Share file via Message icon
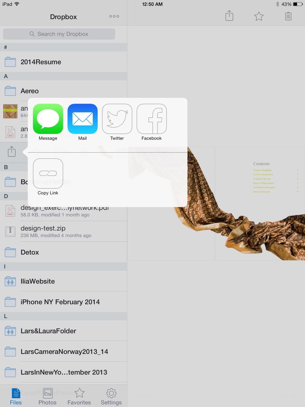Image resolution: width=305 pixels, height=407 pixels. (x=48, y=119)
